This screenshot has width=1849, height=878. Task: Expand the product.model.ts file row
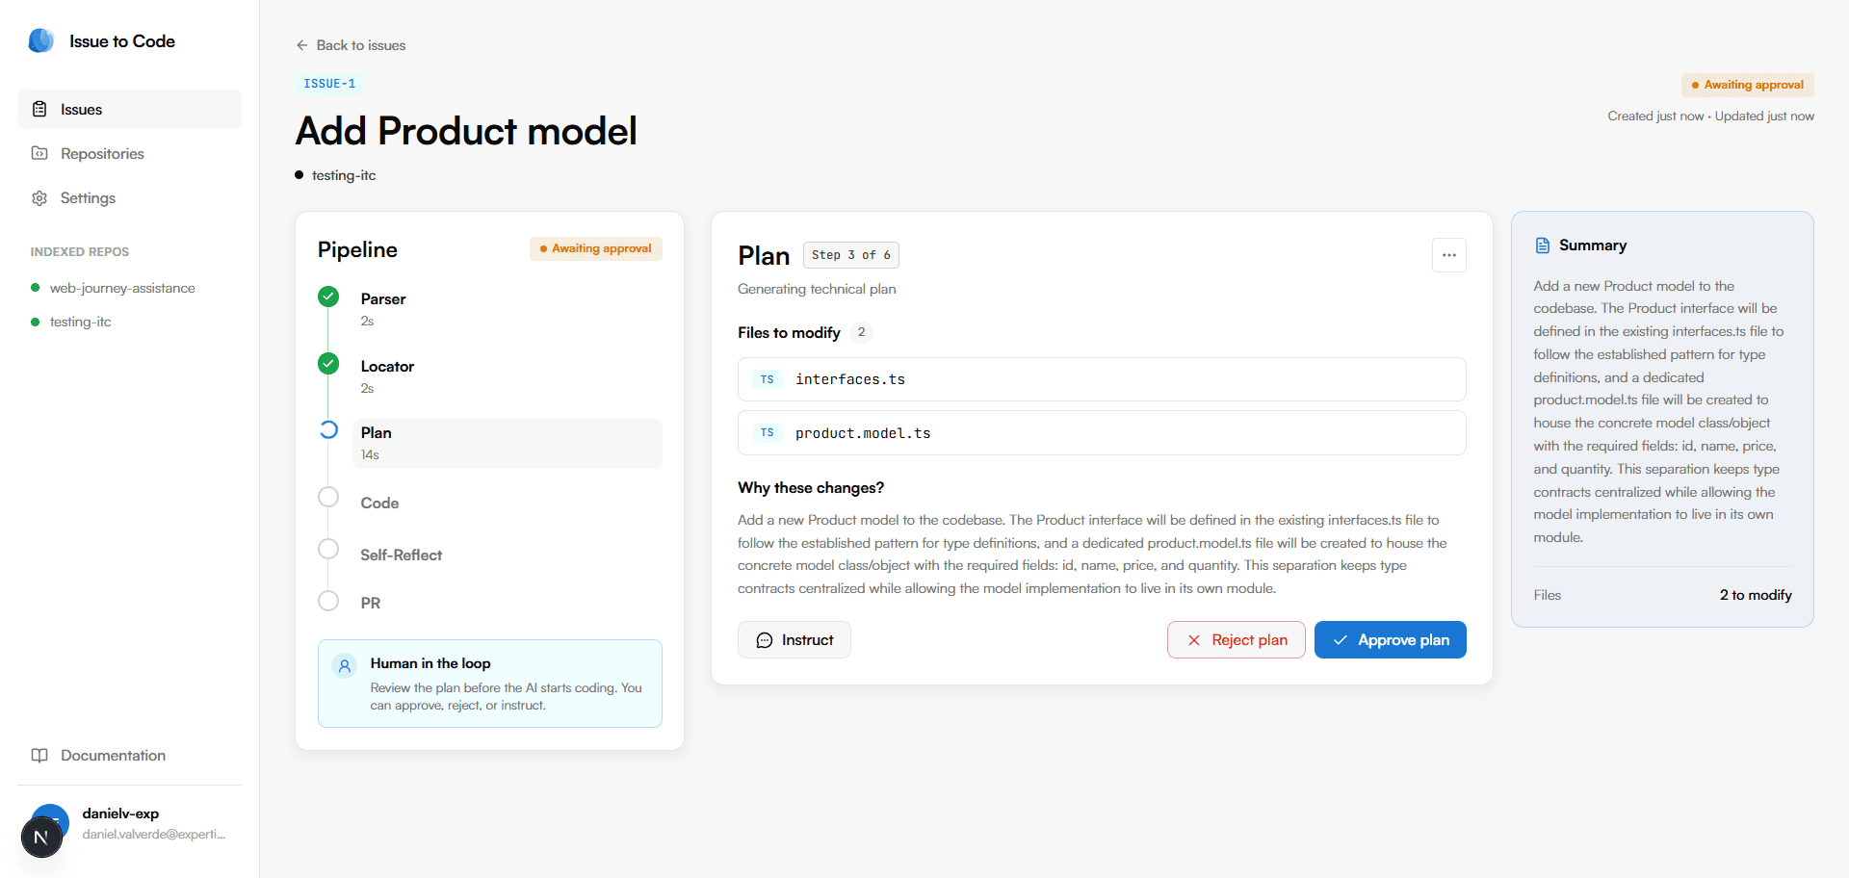click(x=1102, y=433)
